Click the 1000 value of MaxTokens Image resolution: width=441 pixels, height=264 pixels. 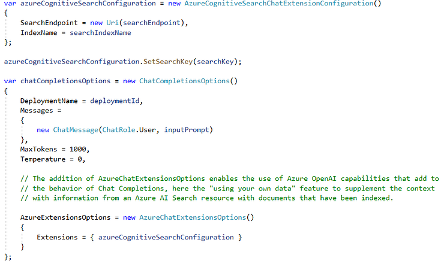click(x=77, y=149)
